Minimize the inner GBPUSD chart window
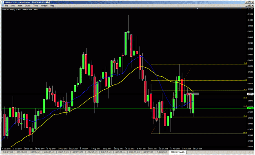 coord(247,6)
